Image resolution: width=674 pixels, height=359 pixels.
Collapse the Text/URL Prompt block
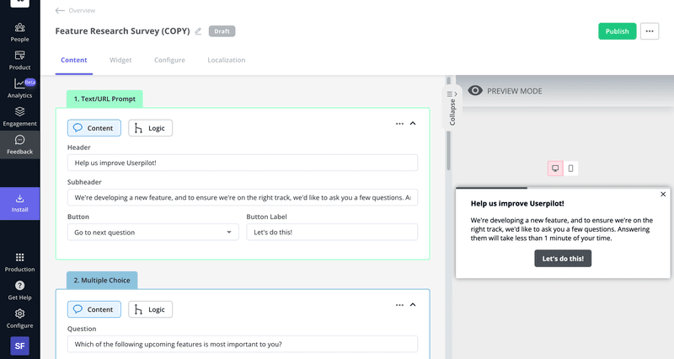pos(413,123)
